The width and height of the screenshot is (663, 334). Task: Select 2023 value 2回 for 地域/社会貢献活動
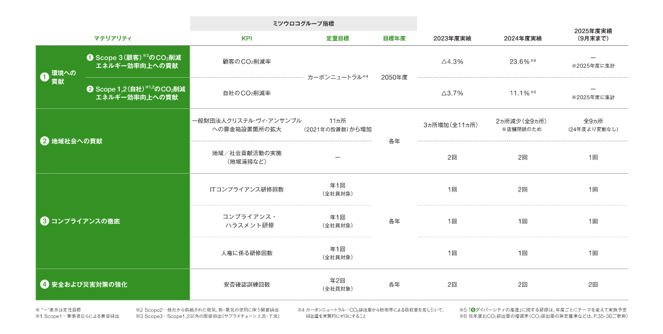point(452,157)
